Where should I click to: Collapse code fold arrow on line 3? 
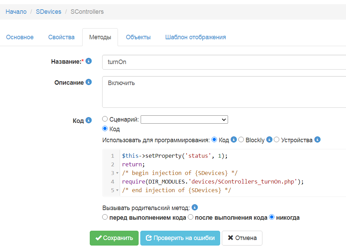117,173
